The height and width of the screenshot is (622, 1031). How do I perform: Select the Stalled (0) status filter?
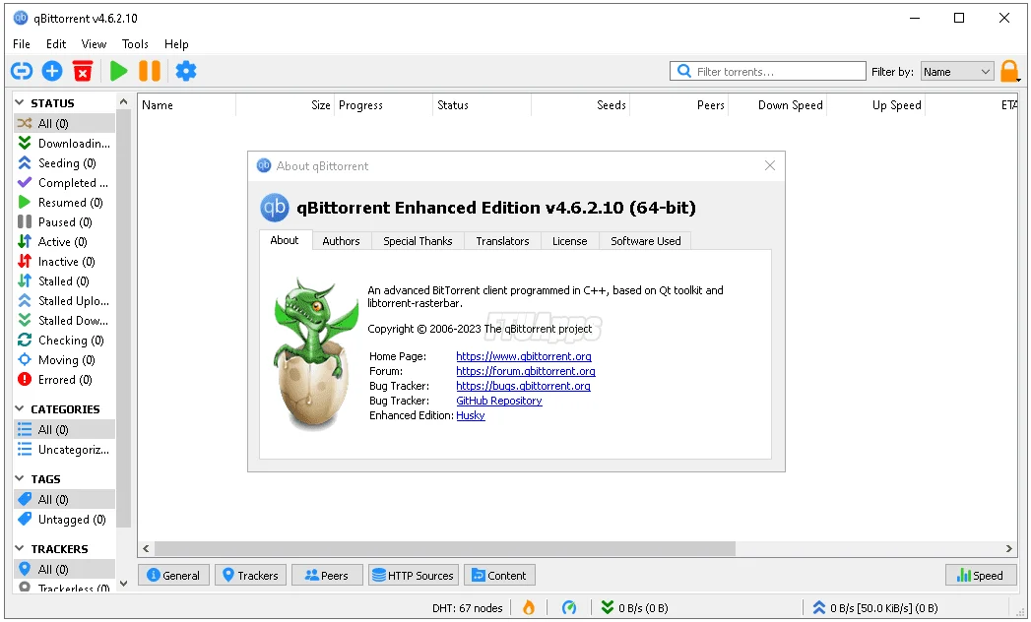click(64, 281)
